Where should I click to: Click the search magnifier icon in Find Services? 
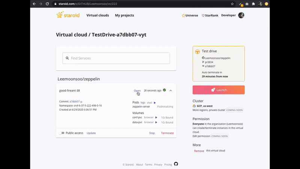click(x=67, y=58)
